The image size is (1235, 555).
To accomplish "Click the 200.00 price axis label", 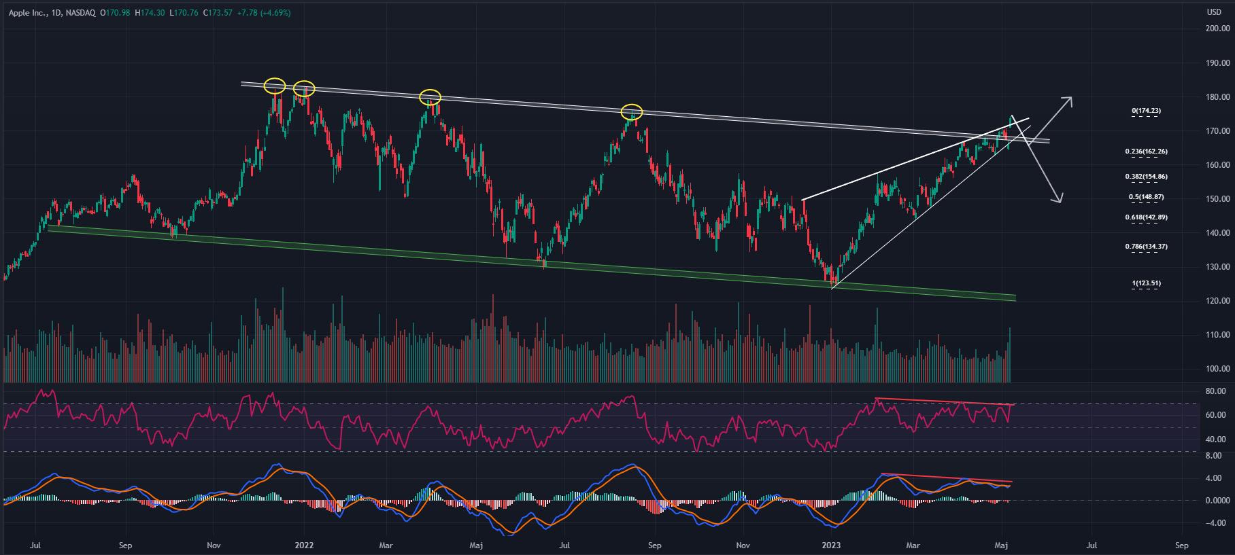I will point(1217,29).
